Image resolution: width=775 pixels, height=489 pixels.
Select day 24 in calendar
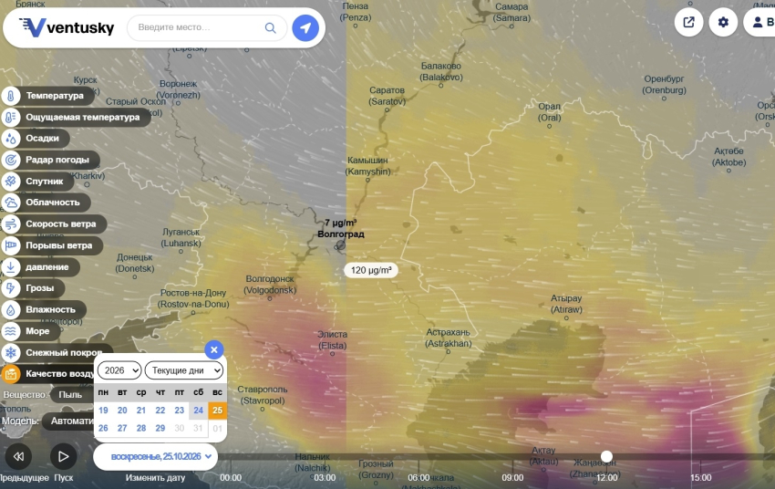coord(198,411)
